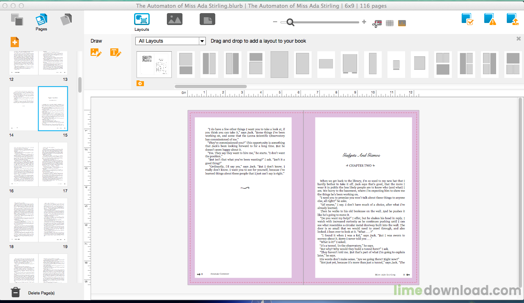This screenshot has width=524, height=303.
Task: Select highlighted page 15 thumbnail
Action: (x=53, y=109)
